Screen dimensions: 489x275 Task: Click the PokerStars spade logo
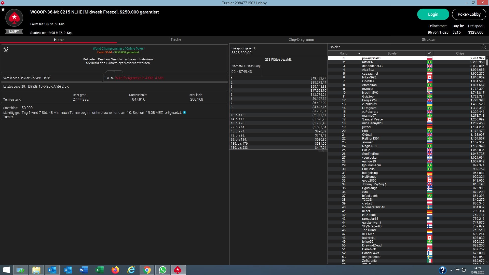click(14, 18)
